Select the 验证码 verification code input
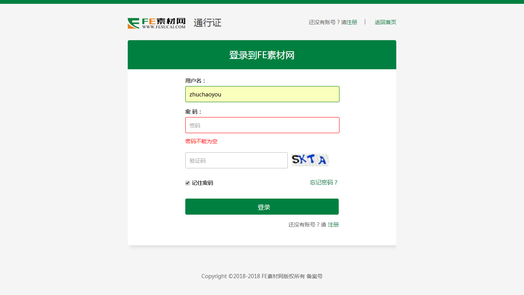The width and height of the screenshot is (524, 295). [x=236, y=160]
